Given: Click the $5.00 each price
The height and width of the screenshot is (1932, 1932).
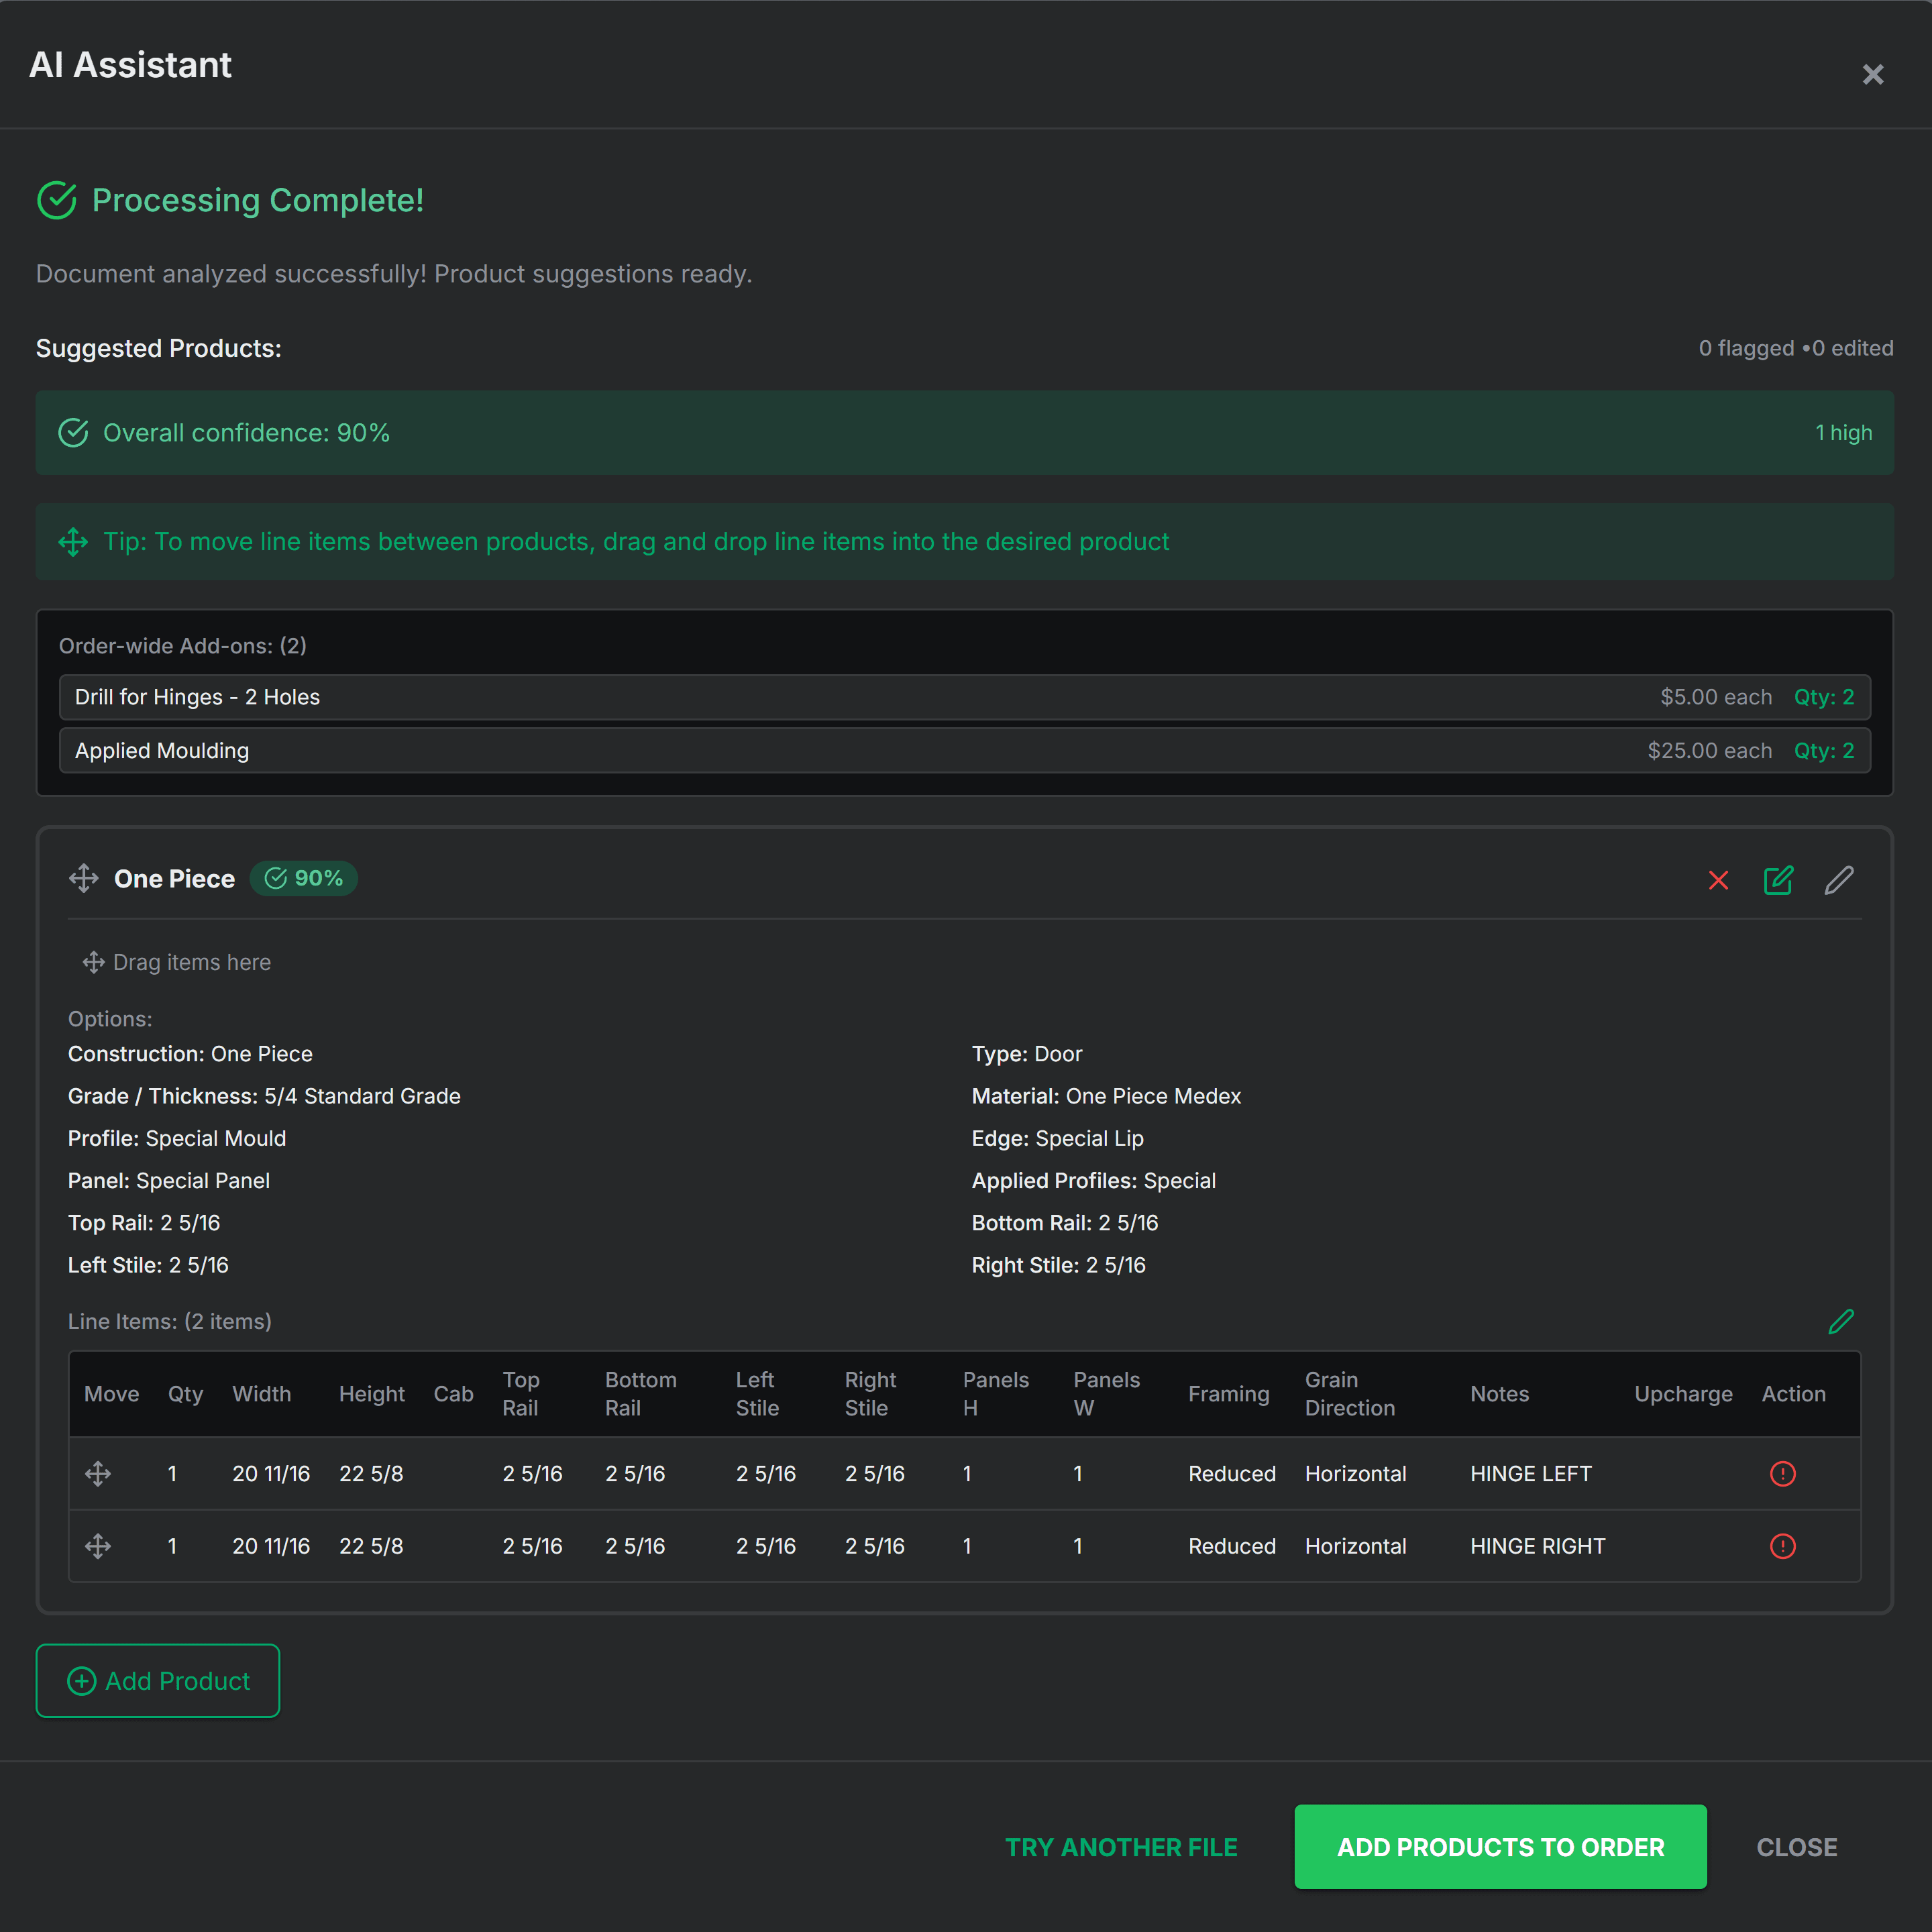Looking at the screenshot, I should 1716,697.
